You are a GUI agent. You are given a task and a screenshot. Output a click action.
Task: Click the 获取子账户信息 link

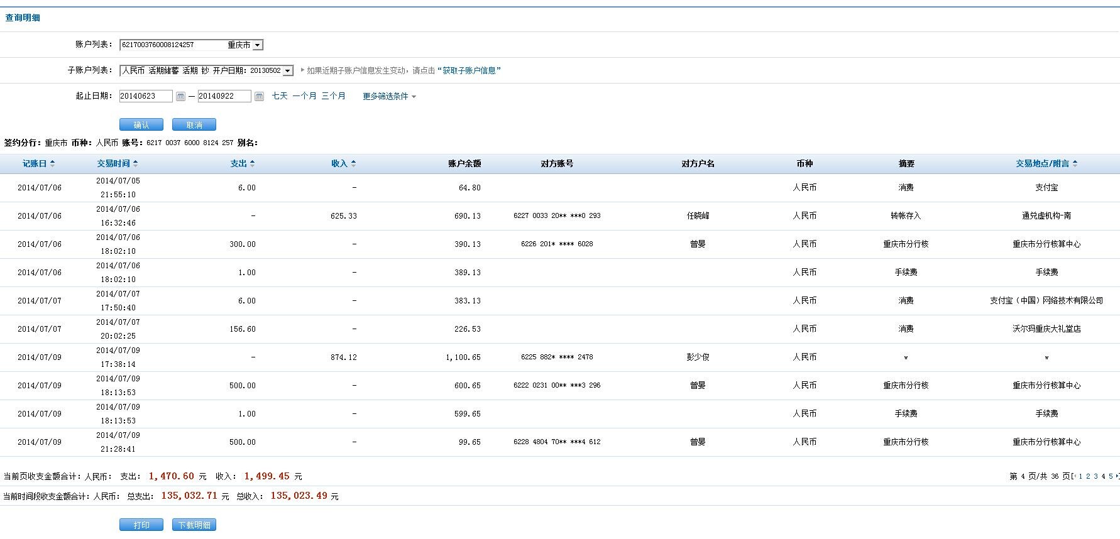click(469, 70)
